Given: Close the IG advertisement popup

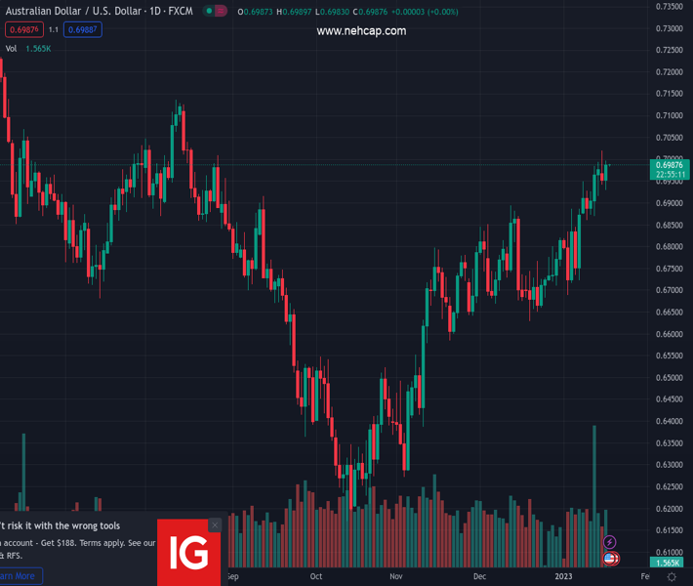Looking at the screenshot, I should pyautogui.click(x=215, y=525).
